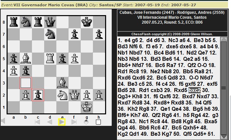Jump to the first move of game
This screenshot has width=231, height=140.
tap(38, 122)
